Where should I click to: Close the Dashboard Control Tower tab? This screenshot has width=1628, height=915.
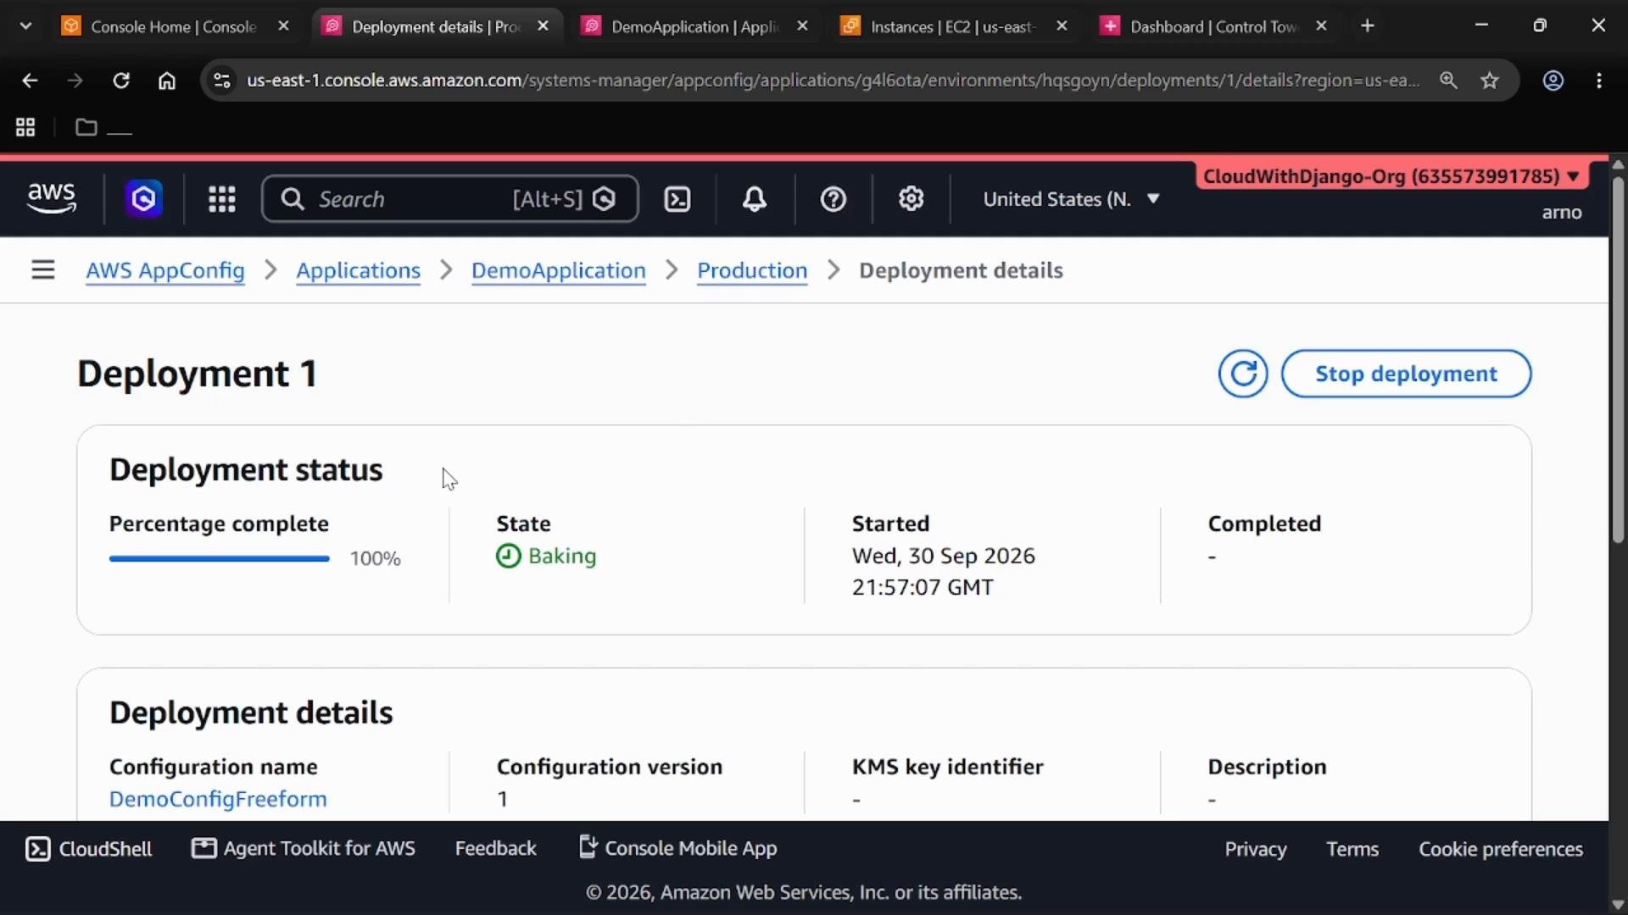click(1321, 26)
